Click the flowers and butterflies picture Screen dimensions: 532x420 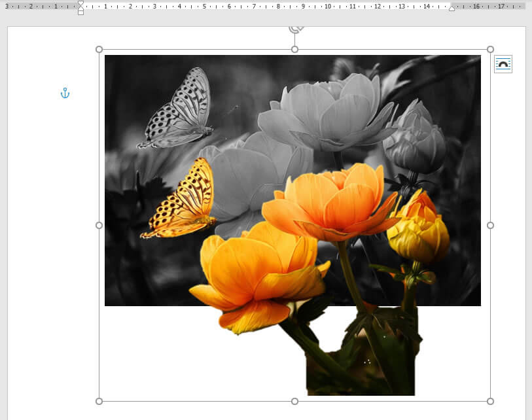(294, 225)
